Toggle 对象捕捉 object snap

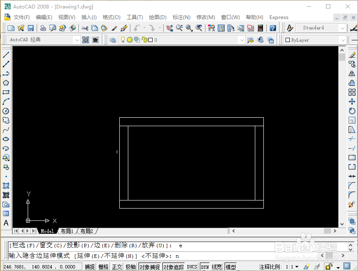[150, 267]
